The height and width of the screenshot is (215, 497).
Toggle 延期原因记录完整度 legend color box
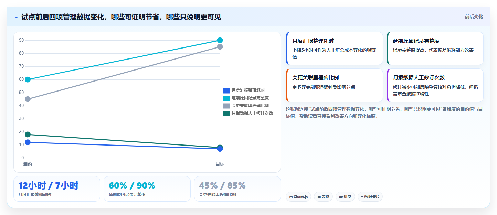(x=226, y=98)
